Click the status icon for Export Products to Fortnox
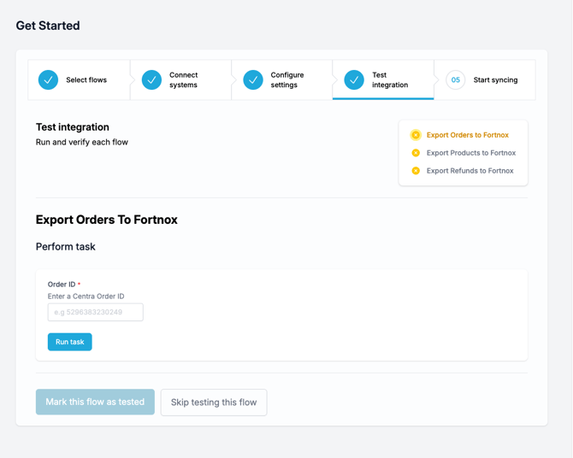 416,153
